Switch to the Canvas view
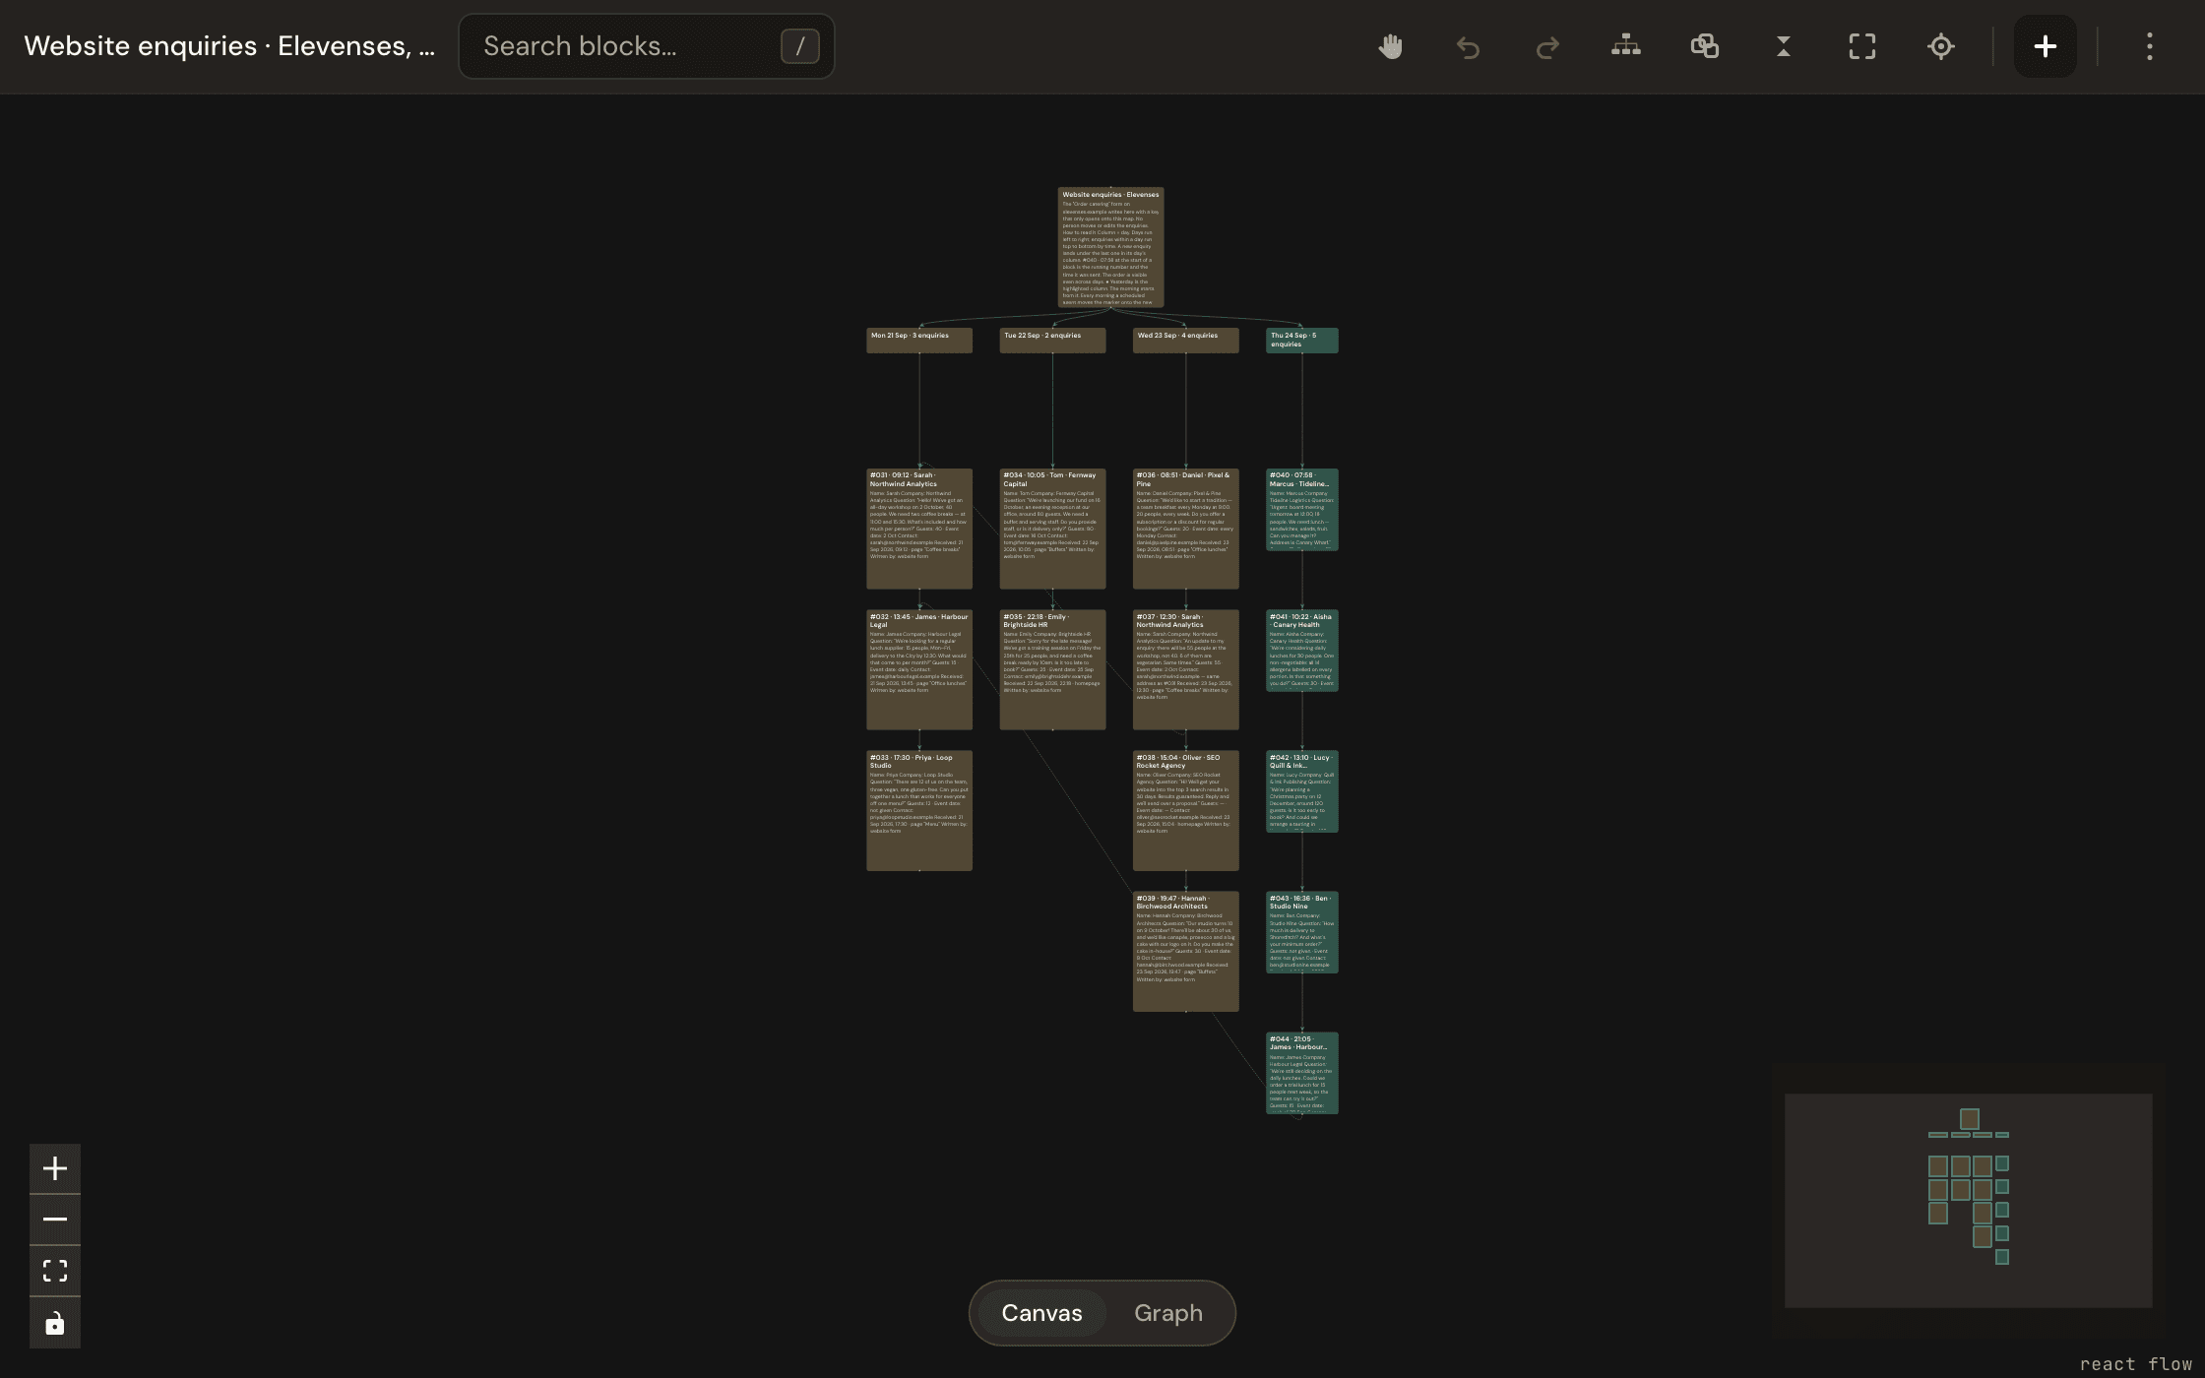Image resolution: width=2205 pixels, height=1378 pixels. click(x=1041, y=1313)
